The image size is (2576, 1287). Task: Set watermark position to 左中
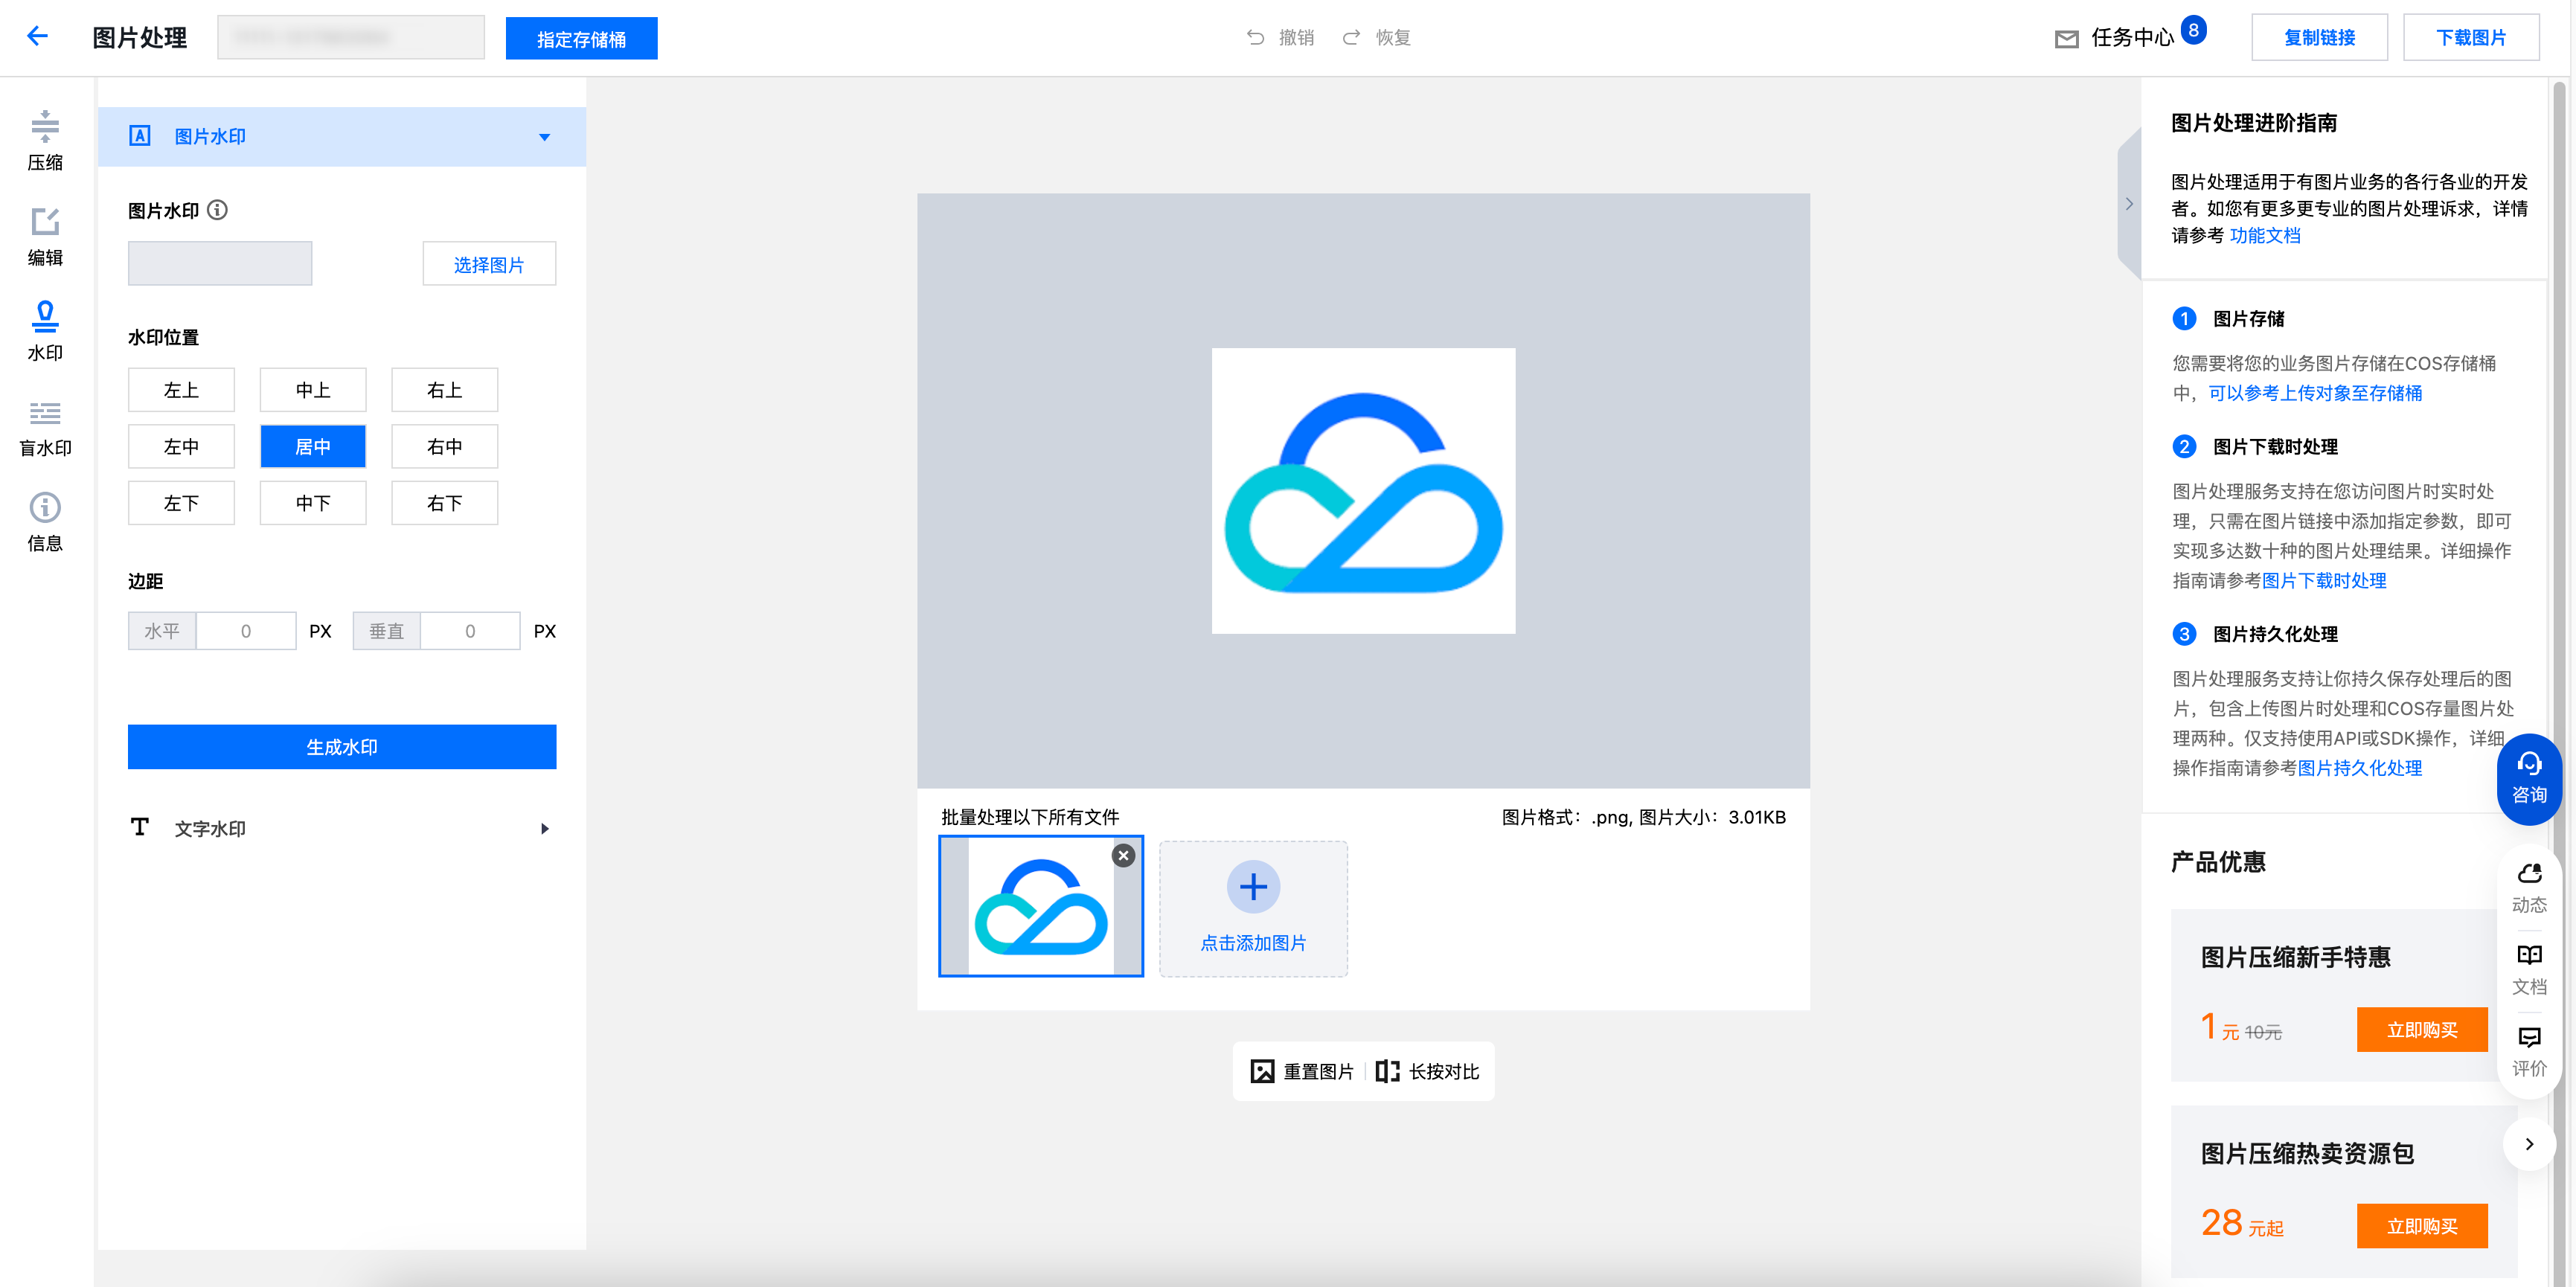[x=181, y=446]
